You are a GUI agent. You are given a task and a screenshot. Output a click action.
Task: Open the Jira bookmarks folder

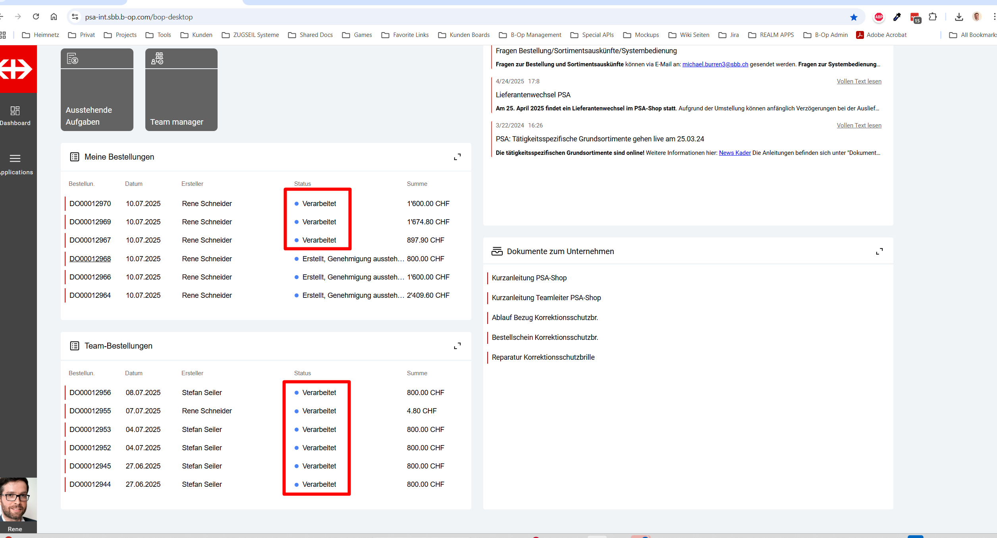pyautogui.click(x=729, y=35)
